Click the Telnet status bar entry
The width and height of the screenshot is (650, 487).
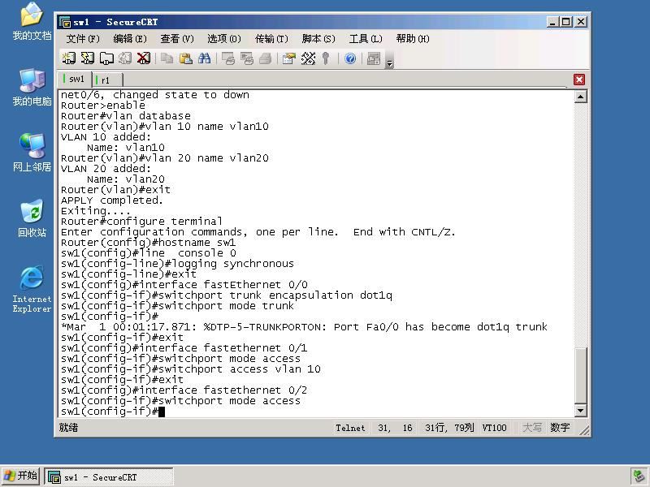click(x=350, y=428)
